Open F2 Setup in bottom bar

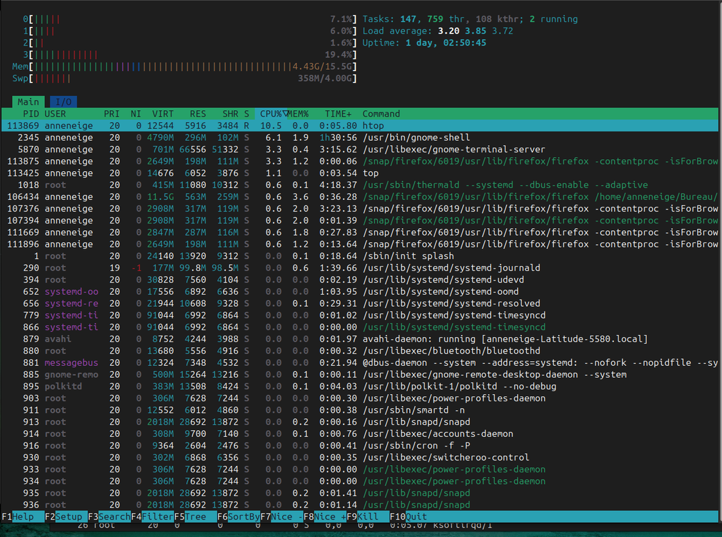pyautogui.click(x=66, y=517)
